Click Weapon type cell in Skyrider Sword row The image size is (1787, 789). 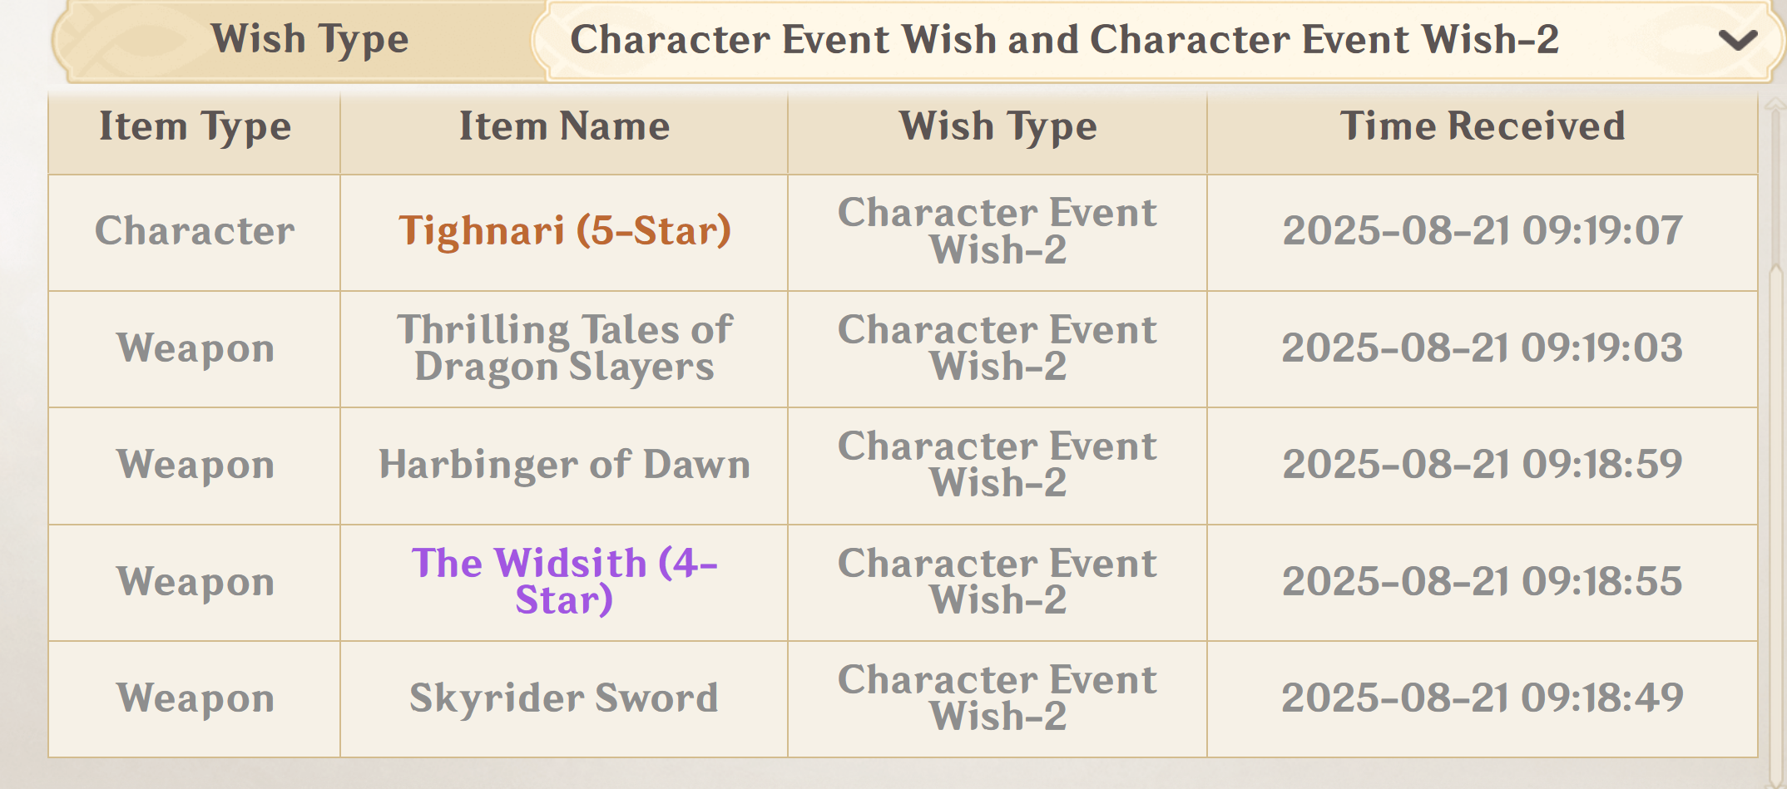[195, 698]
